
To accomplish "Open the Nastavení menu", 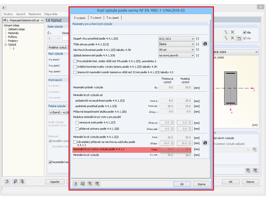I will click(35, 14).
